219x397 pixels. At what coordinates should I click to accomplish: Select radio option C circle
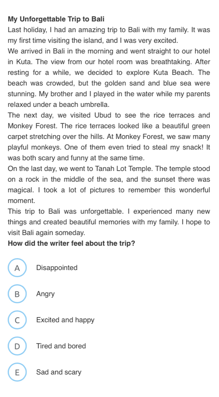[17, 320]
